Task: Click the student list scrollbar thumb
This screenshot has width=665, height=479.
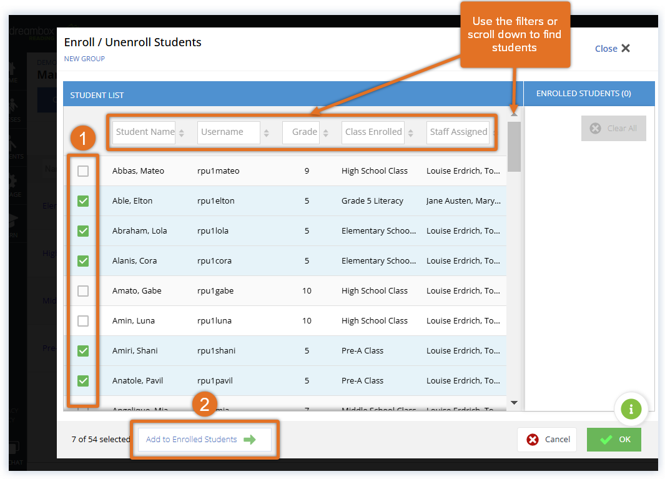Action: 514,147
